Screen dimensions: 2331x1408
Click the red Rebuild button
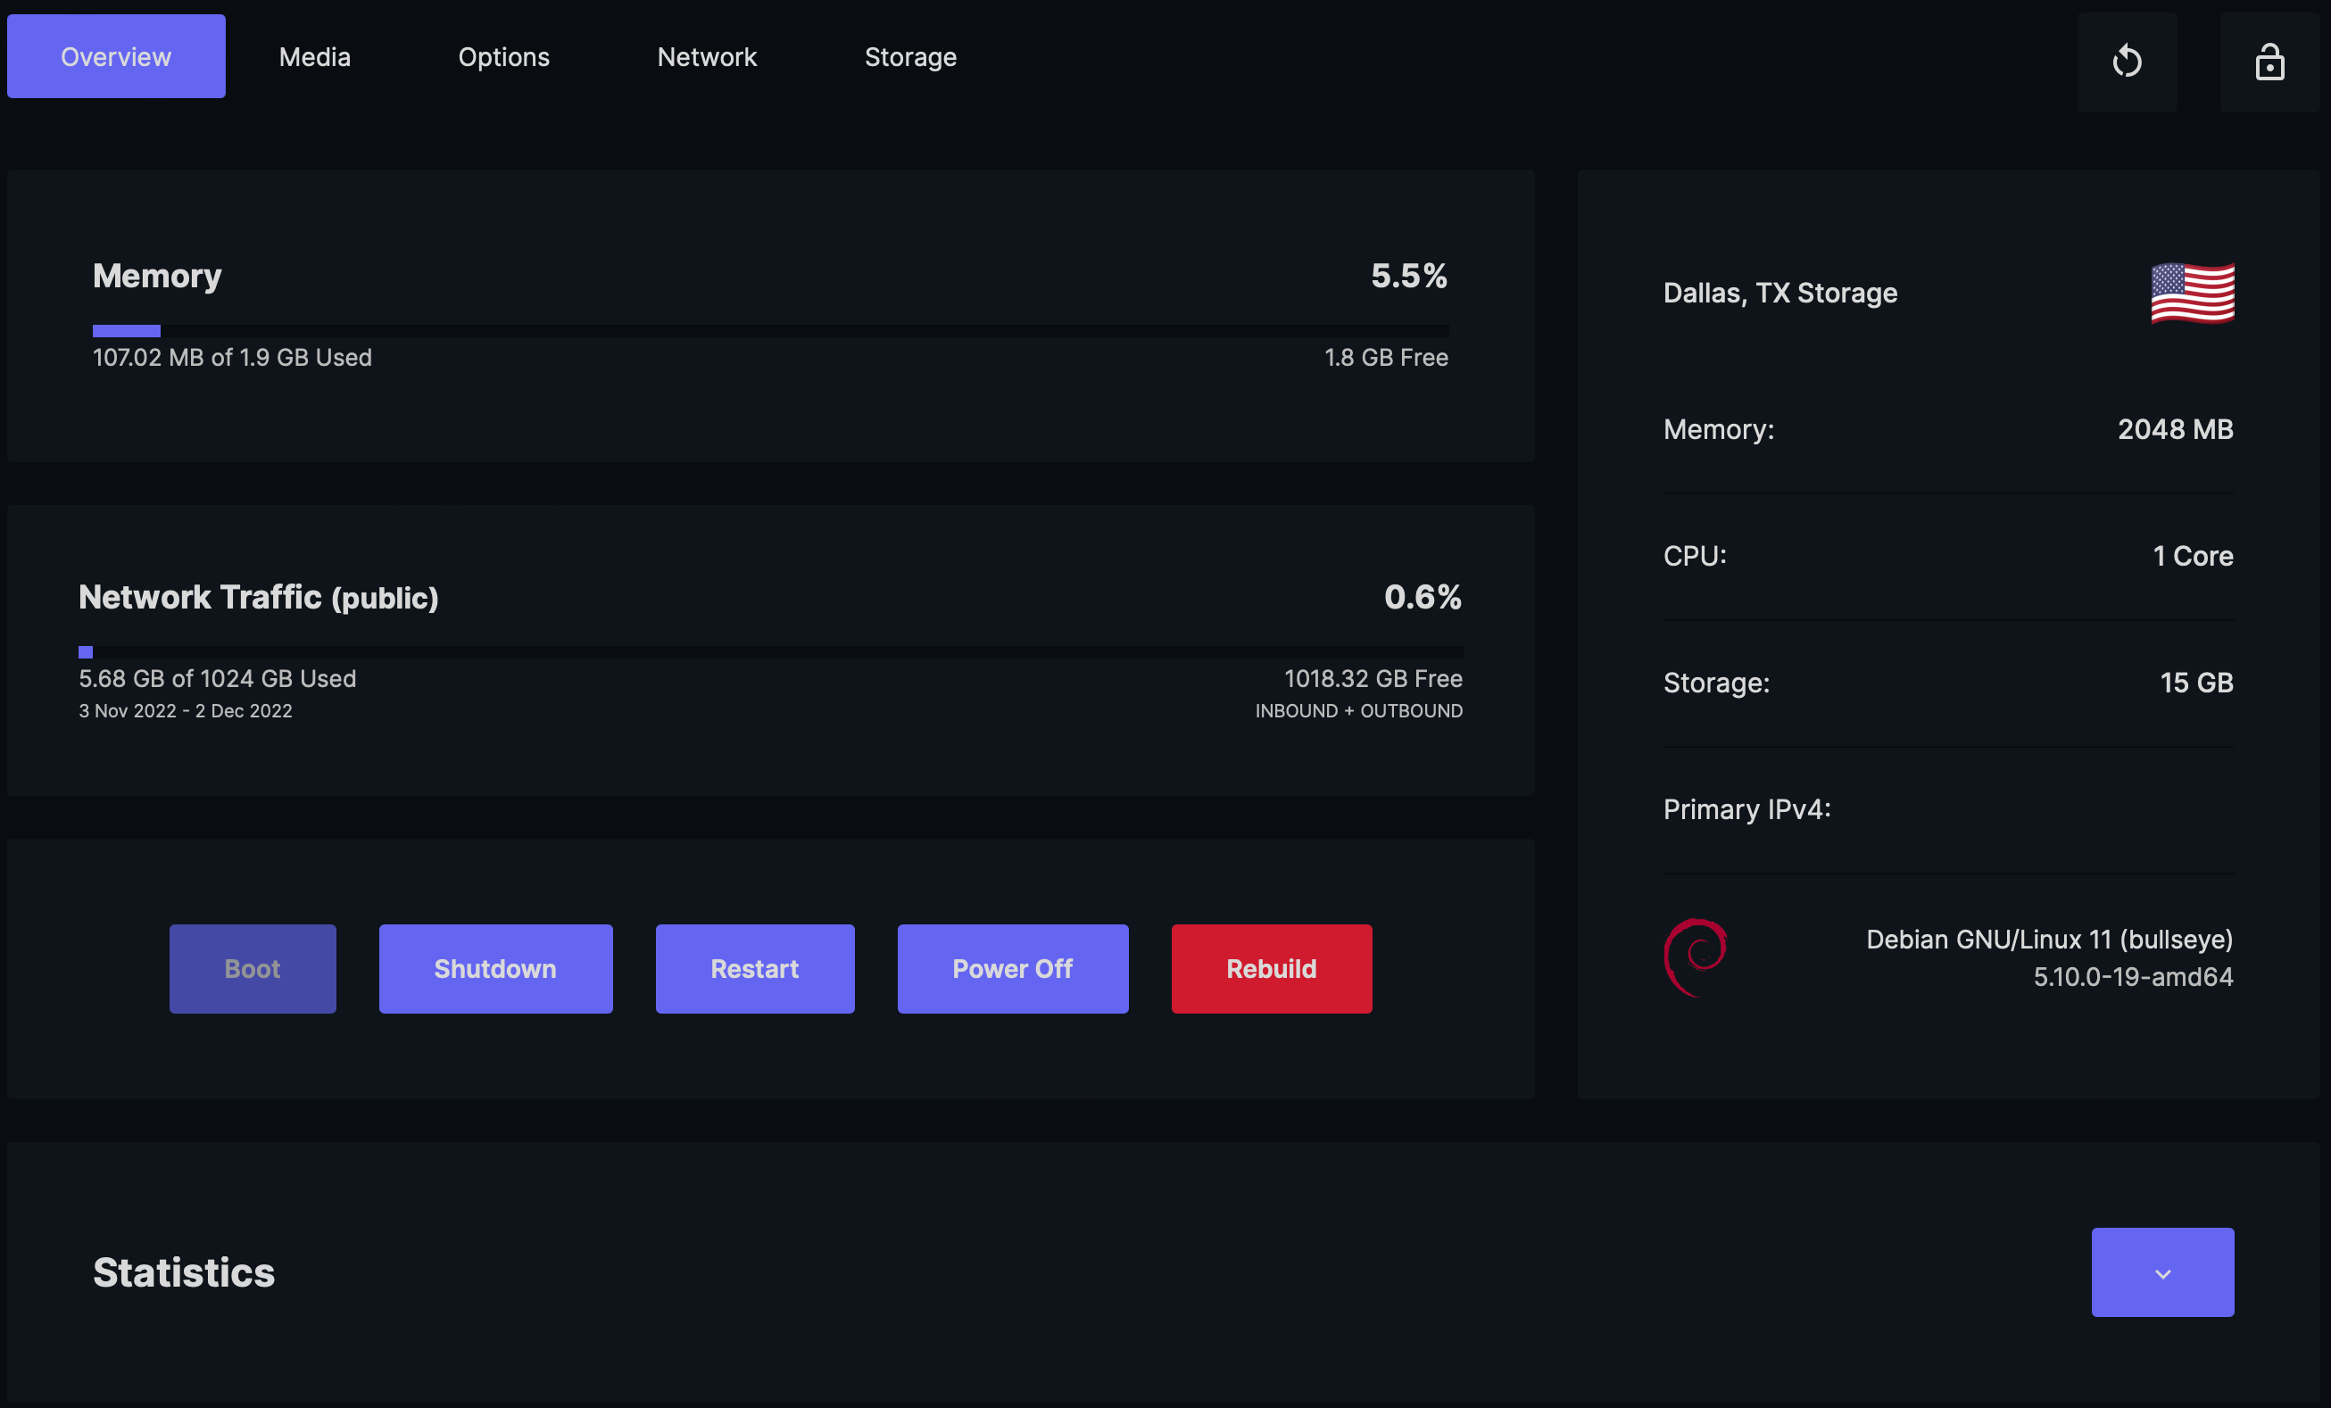click(1271, 968)
